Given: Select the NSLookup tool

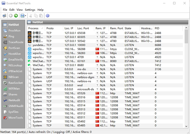Looking at the screenshot, I should point(13,65).
